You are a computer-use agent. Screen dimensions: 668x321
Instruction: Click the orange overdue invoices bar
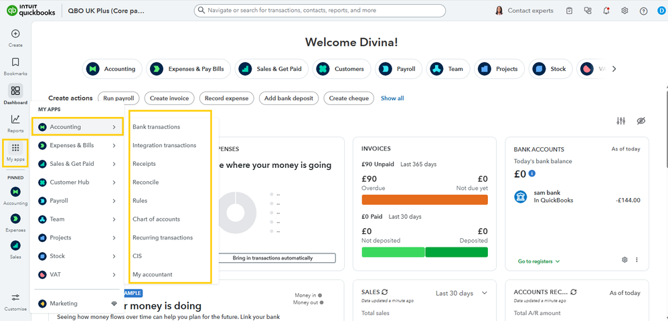tap(424, 200)
